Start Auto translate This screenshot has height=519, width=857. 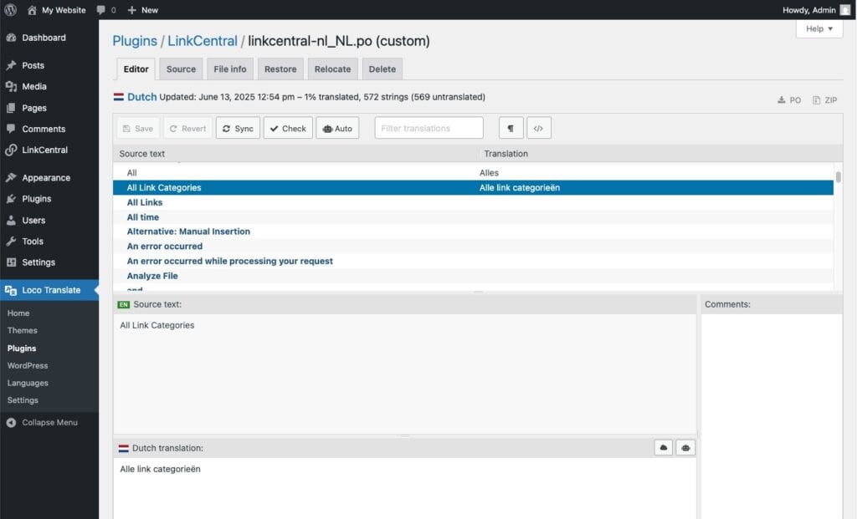coord(337,128)
